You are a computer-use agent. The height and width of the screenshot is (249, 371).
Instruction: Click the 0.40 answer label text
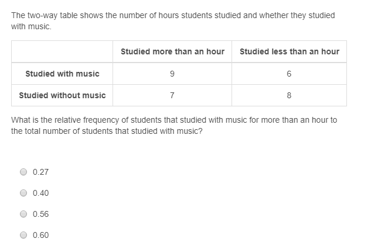pos(40,193)
